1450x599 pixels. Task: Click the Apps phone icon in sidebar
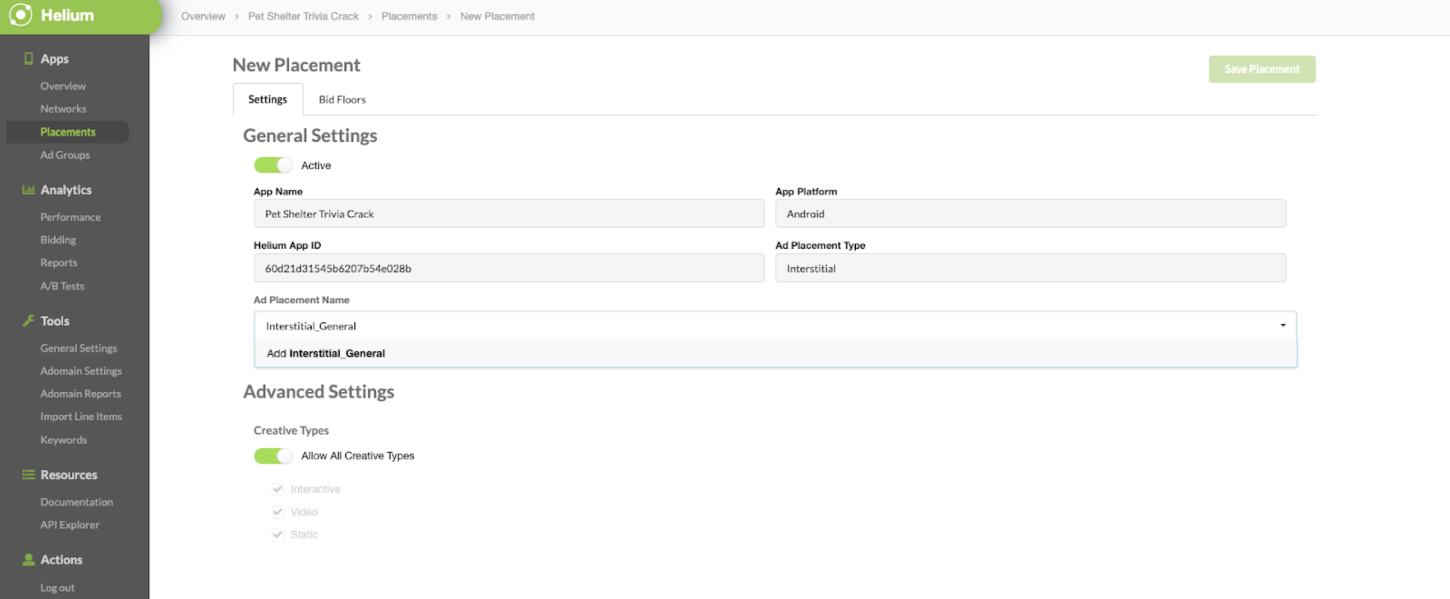[28, 58]
